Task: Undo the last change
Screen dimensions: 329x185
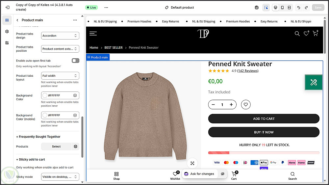Action: pyautogui.click(x=299, y=8)
